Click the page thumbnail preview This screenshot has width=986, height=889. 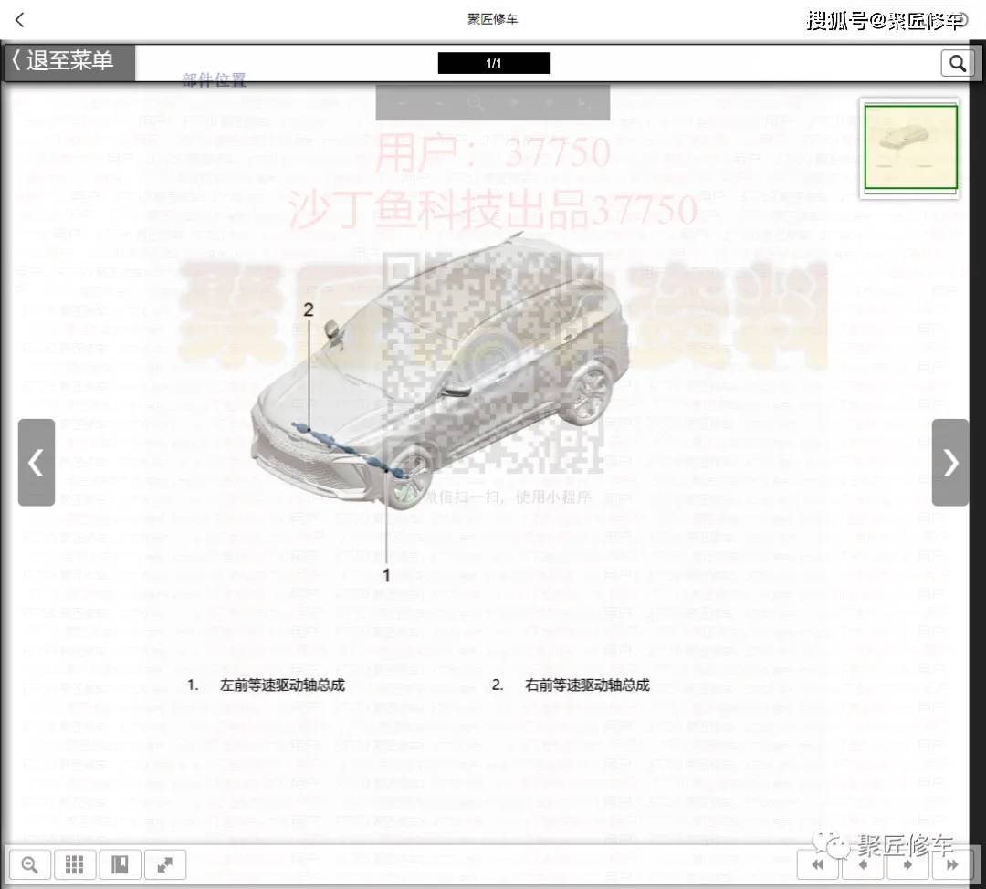(910, 147)
